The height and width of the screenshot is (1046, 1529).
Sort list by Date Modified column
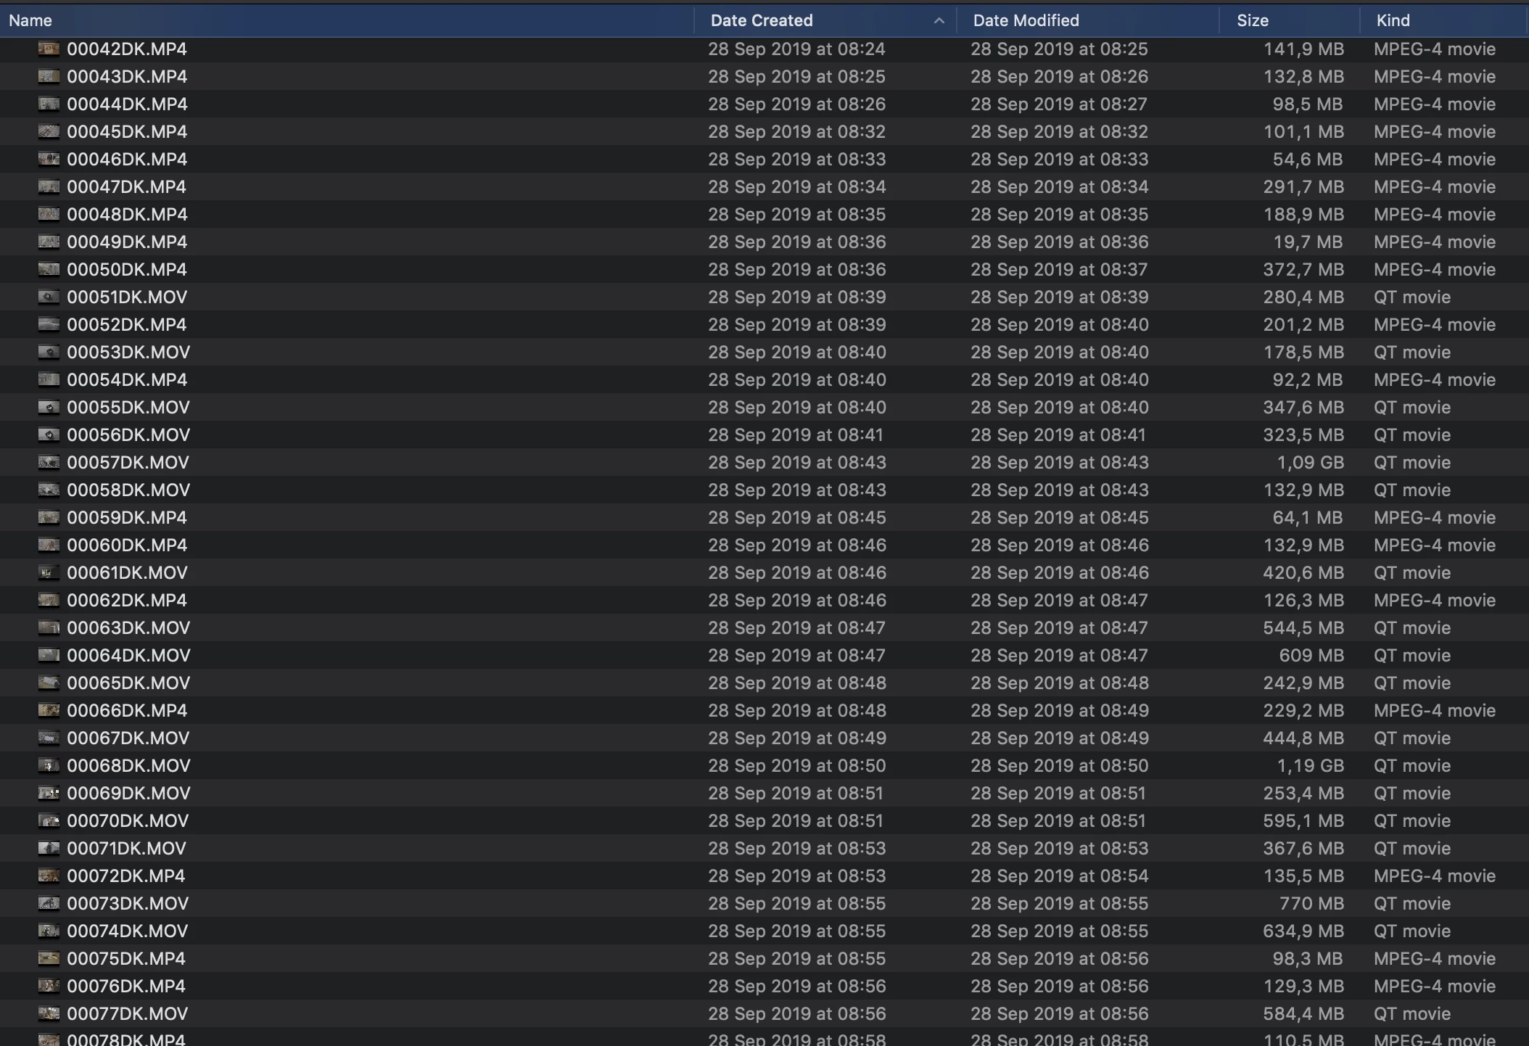pos(1026,20)
